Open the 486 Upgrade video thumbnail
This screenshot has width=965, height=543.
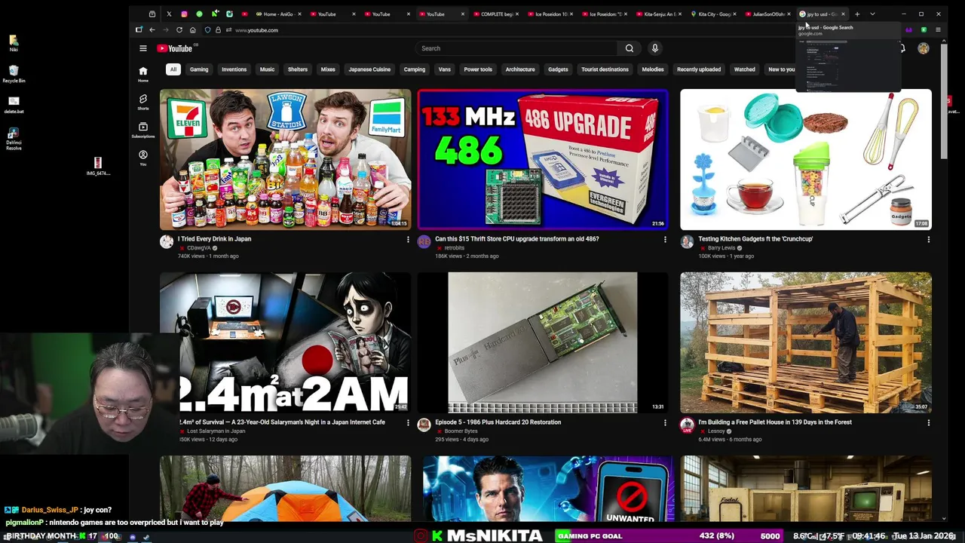543,159
